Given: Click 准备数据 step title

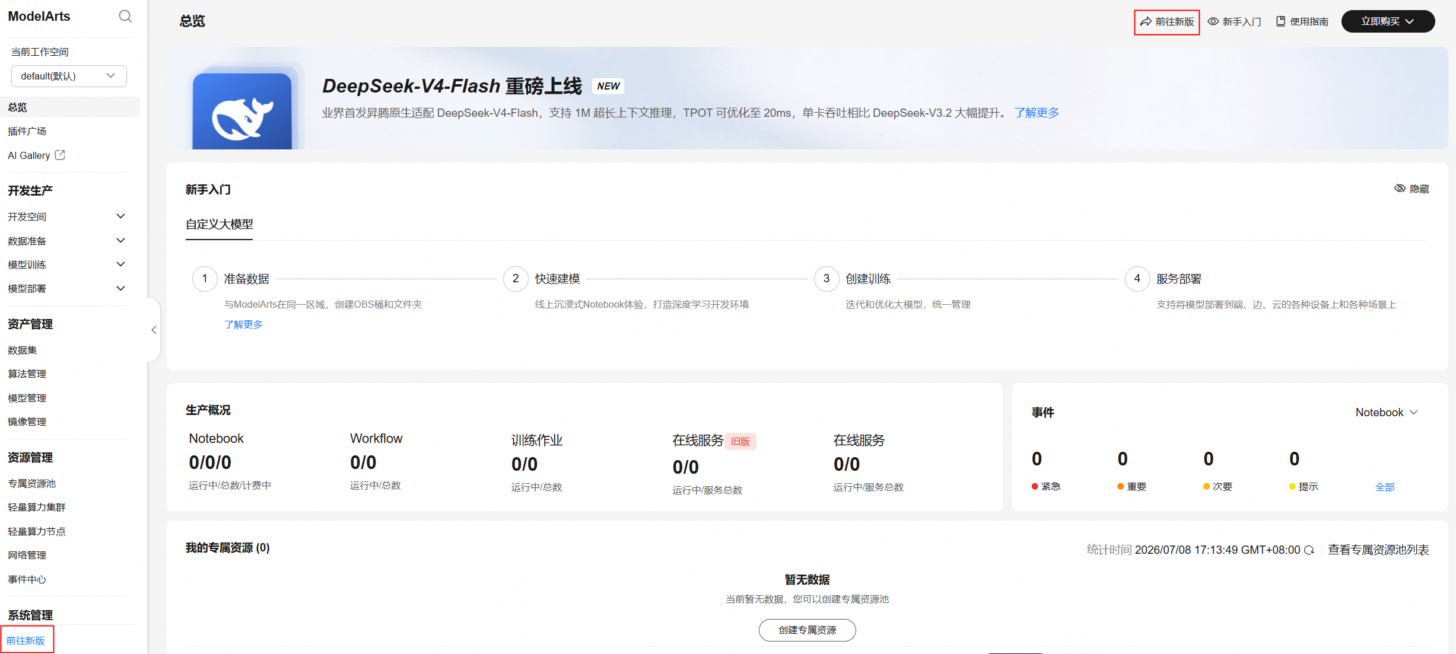Looking at the screenshot, I should pyautogui.click(x=246, y=279).
